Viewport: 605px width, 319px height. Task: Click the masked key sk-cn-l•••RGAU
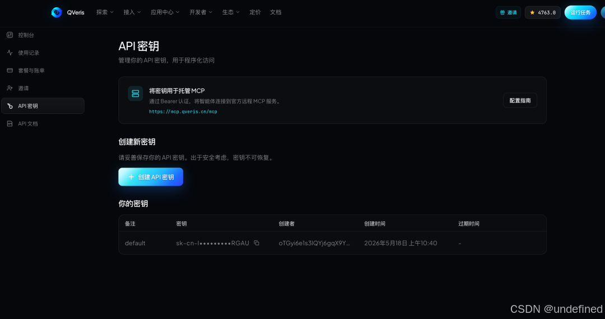tap(213, 243)
